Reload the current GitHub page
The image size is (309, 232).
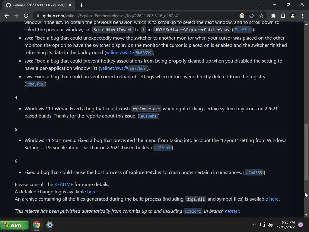(x=26, y=16)
